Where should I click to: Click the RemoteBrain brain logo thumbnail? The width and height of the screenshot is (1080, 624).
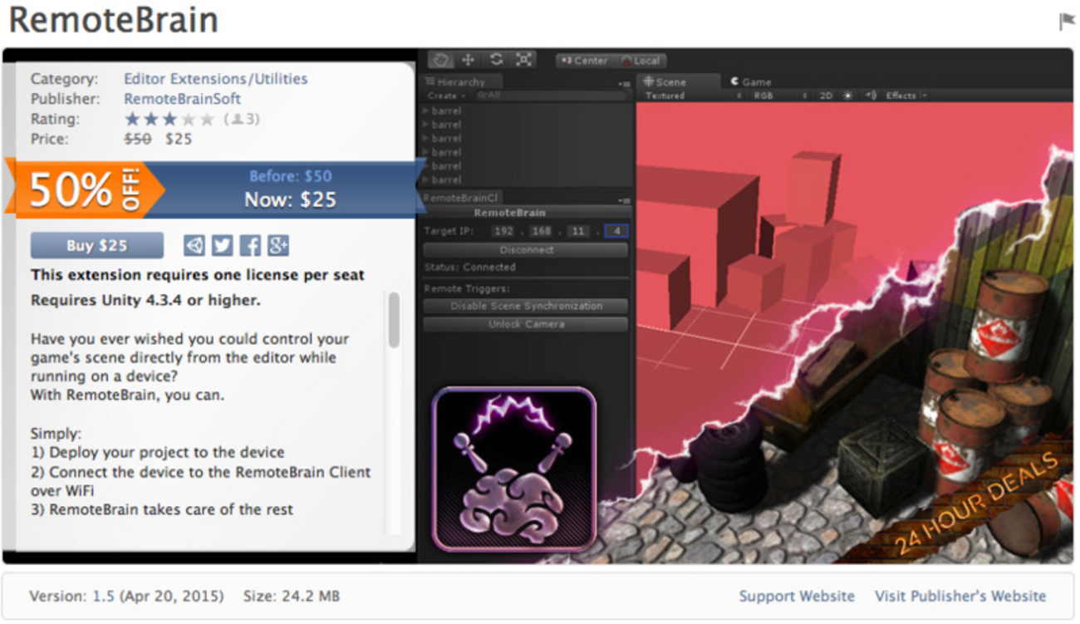point(514,469)
